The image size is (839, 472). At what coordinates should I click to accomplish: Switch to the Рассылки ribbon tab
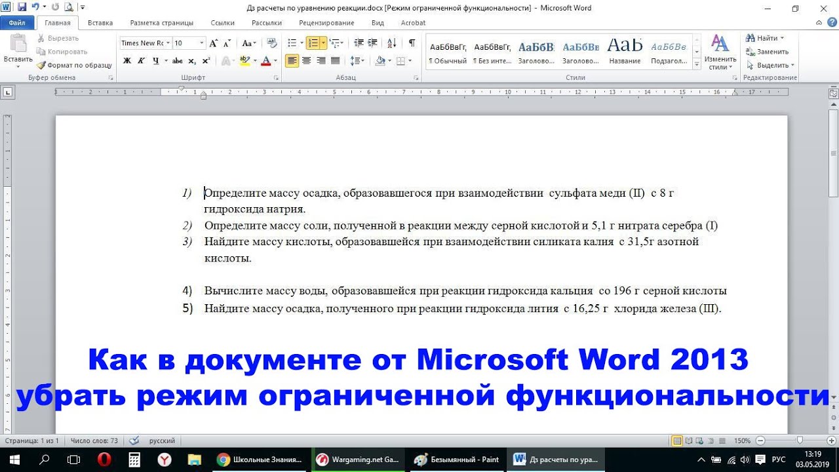[267, 23]
